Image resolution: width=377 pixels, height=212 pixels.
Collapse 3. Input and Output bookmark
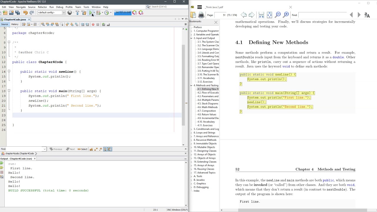point(191,38)
